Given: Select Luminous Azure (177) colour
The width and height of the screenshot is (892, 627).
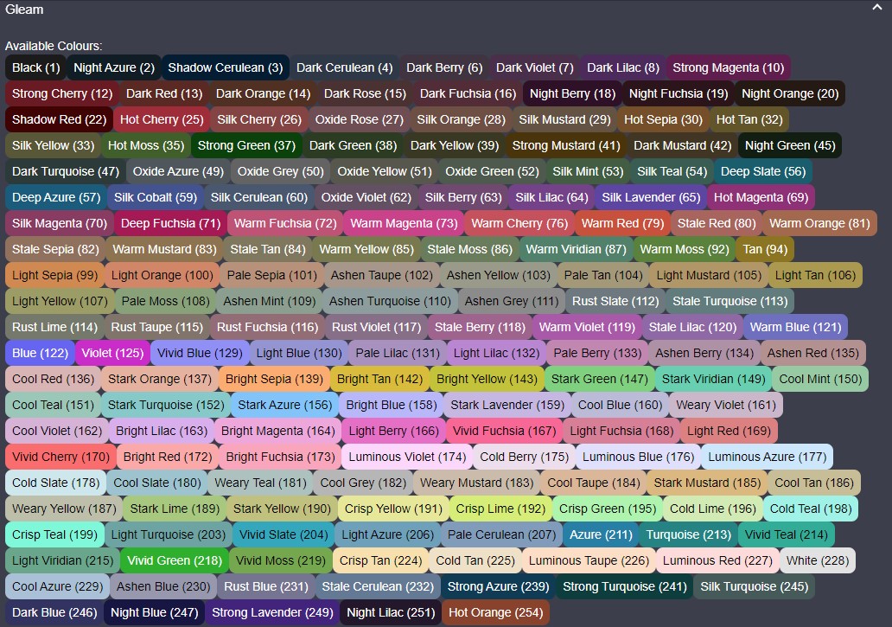Looking at the screenshot, I should click(767, 457).
